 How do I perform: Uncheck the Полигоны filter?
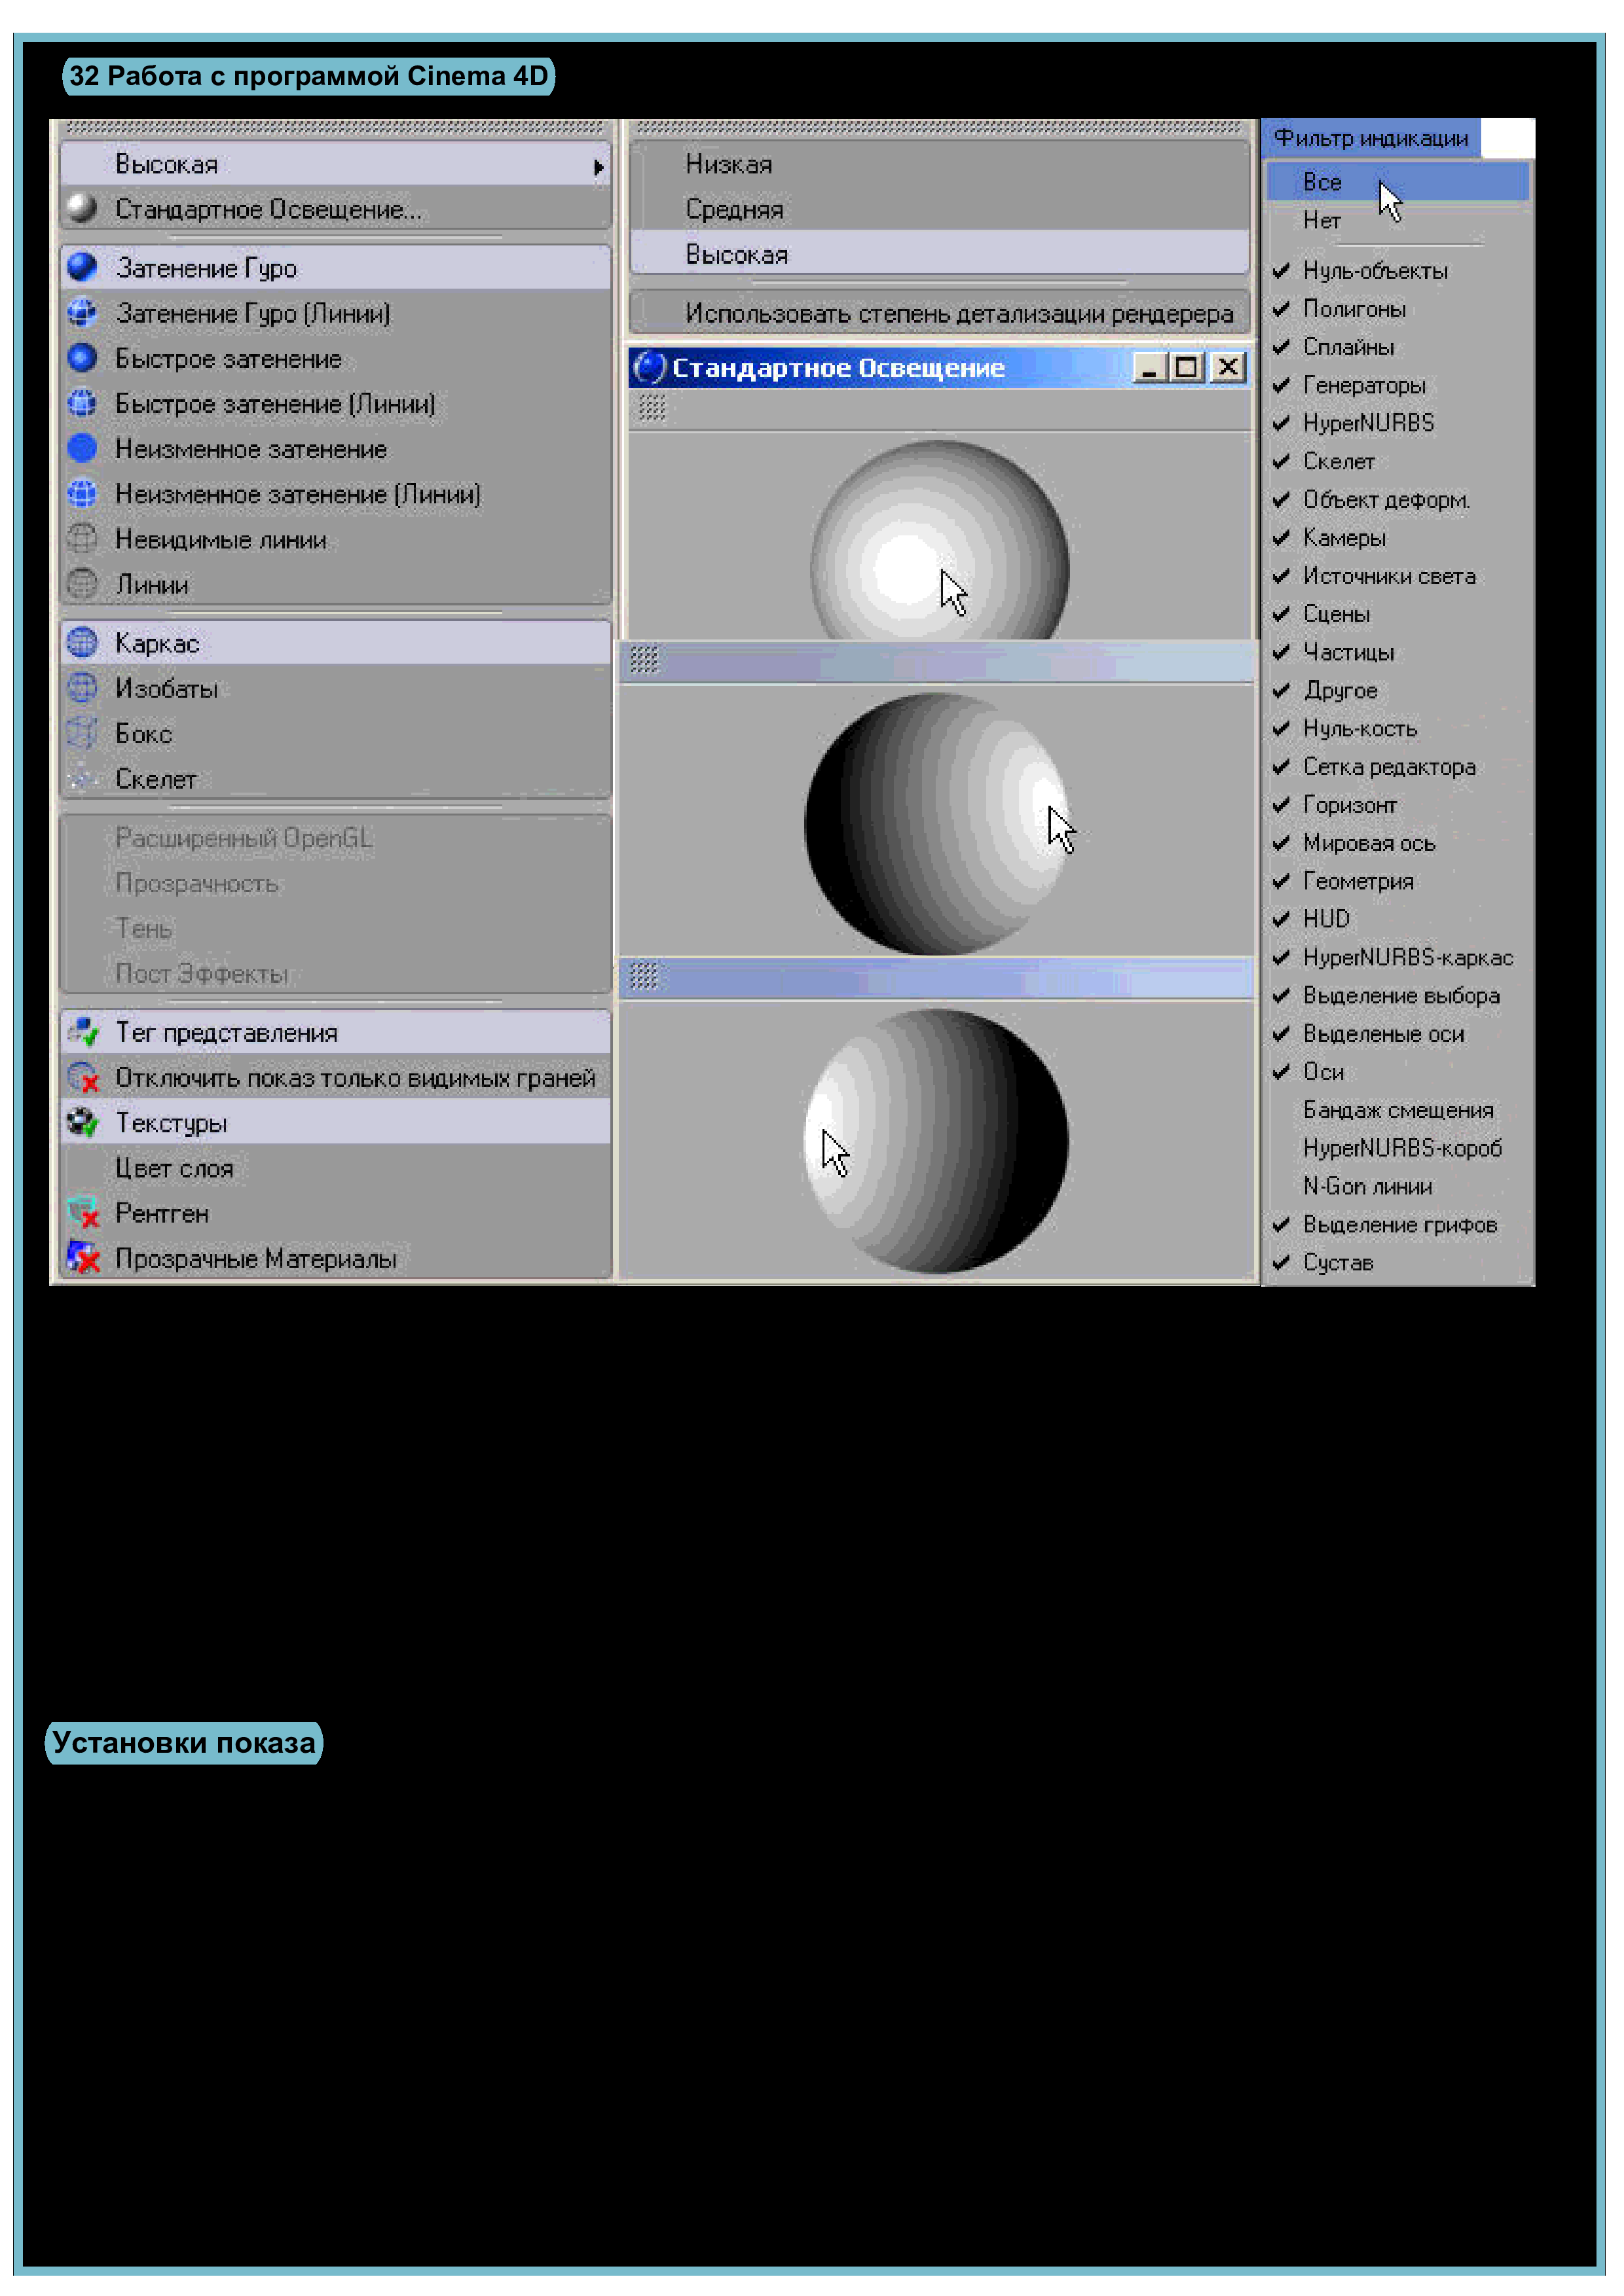point(1354,309)
